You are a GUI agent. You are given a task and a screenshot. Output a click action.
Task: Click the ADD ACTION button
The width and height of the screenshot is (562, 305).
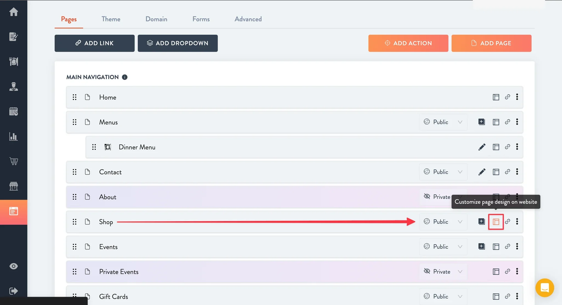[408, 43]
